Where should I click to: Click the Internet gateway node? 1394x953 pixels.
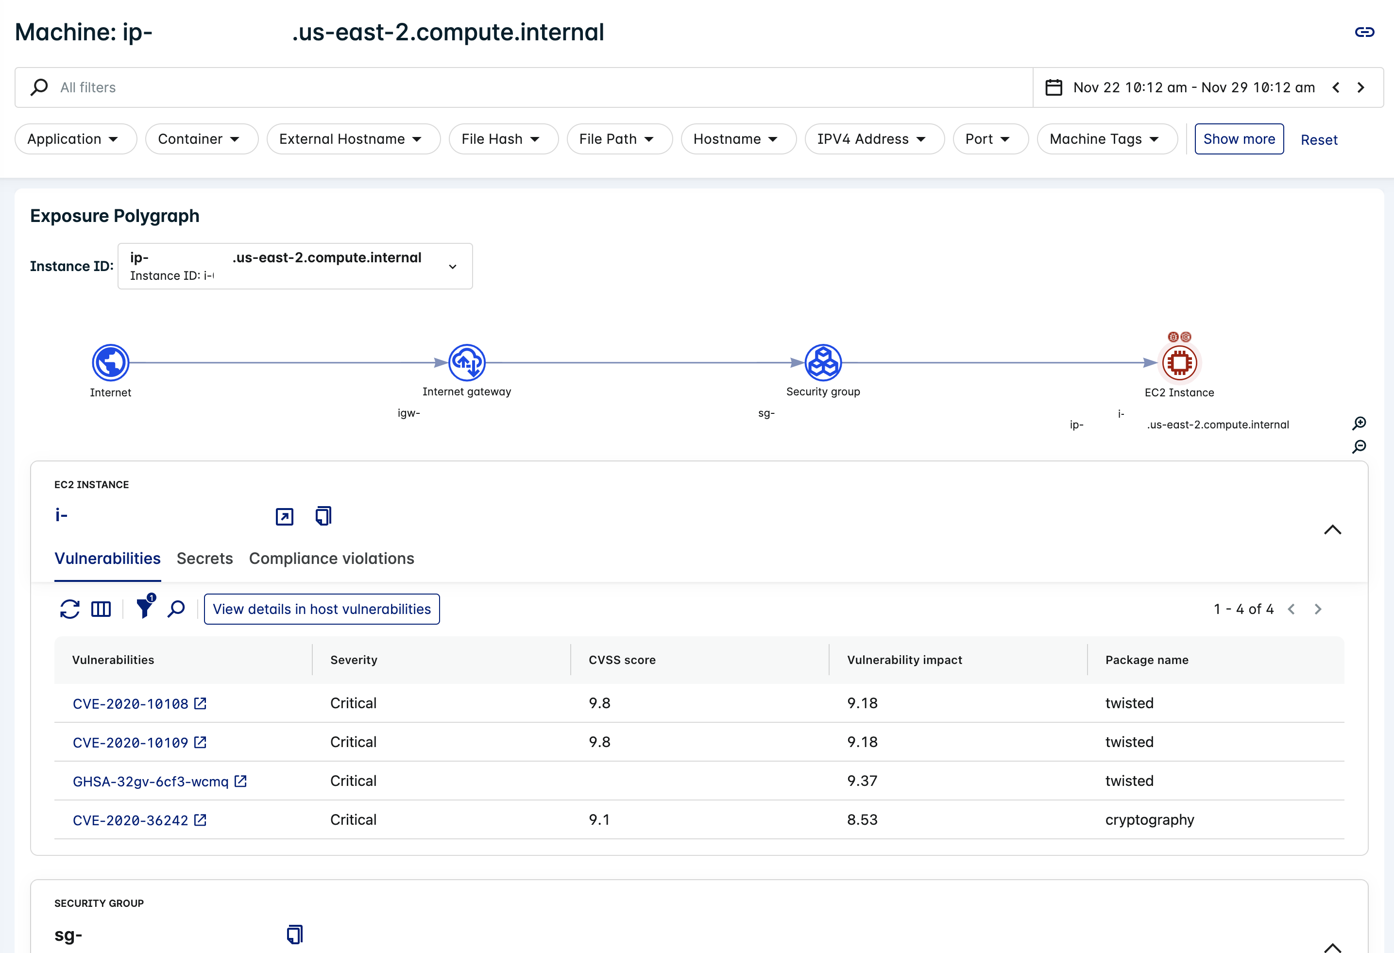(x=467, y=362)
